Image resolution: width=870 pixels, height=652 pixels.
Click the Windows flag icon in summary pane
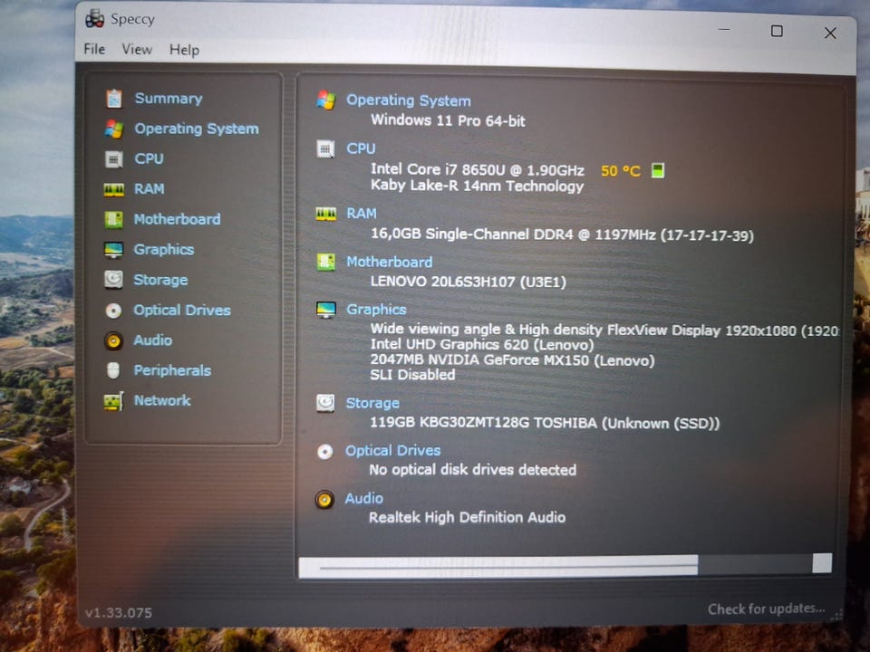tap(325, 101)
